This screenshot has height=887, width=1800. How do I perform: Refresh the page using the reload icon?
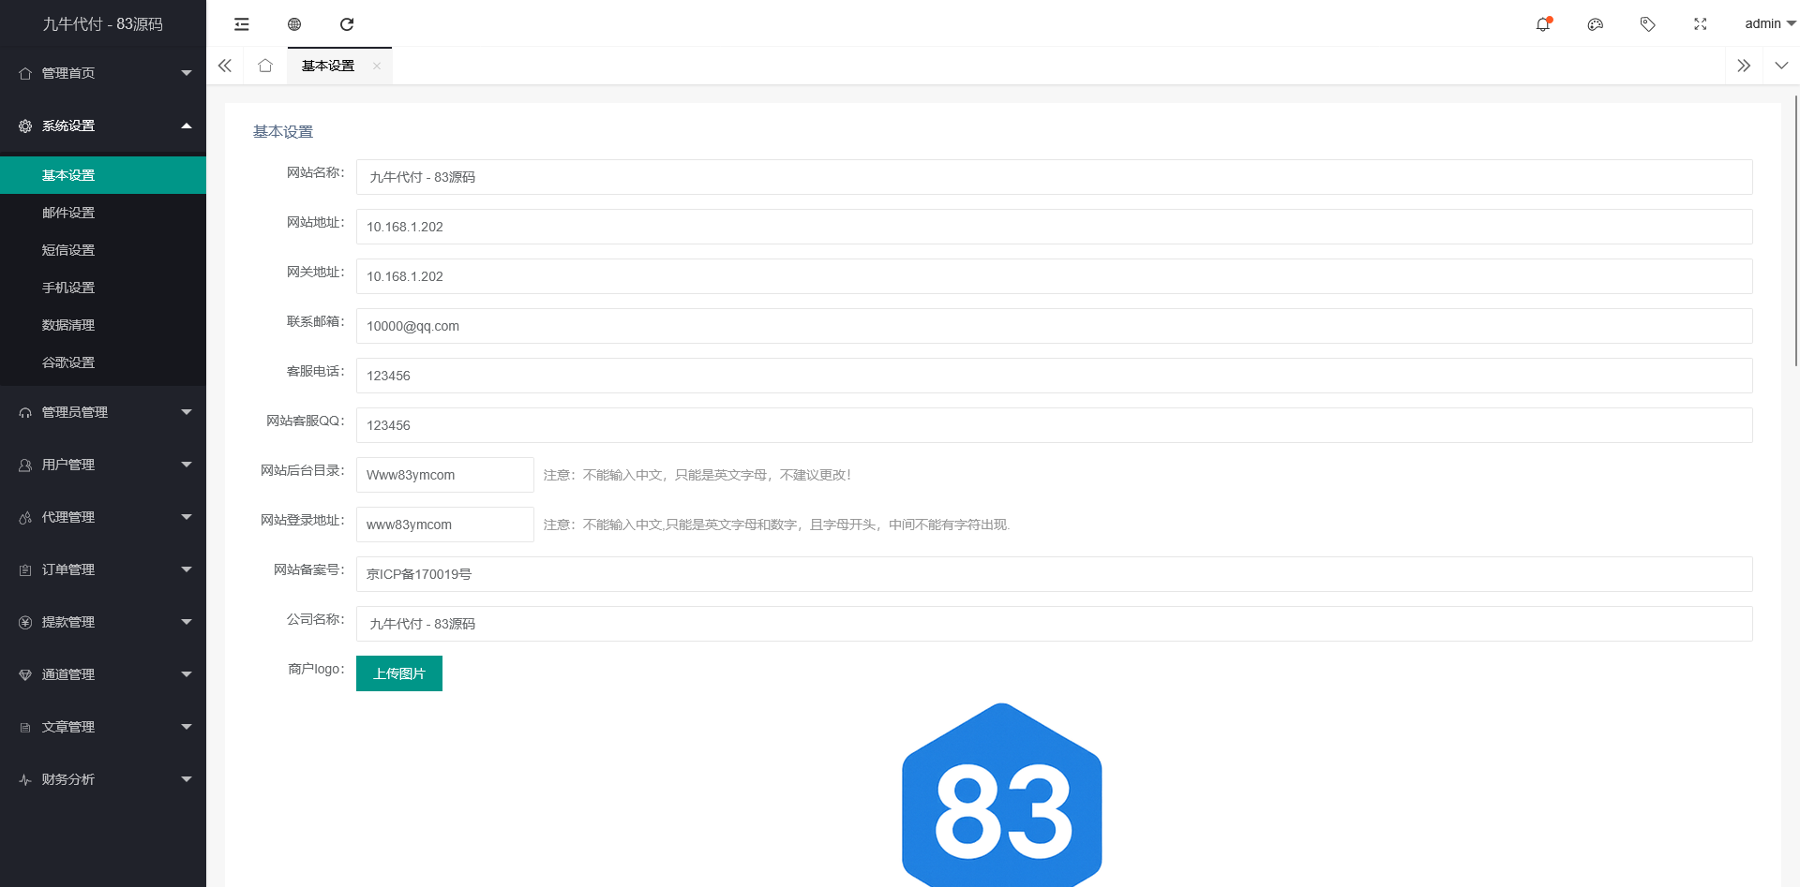click(x=347, y=24)
